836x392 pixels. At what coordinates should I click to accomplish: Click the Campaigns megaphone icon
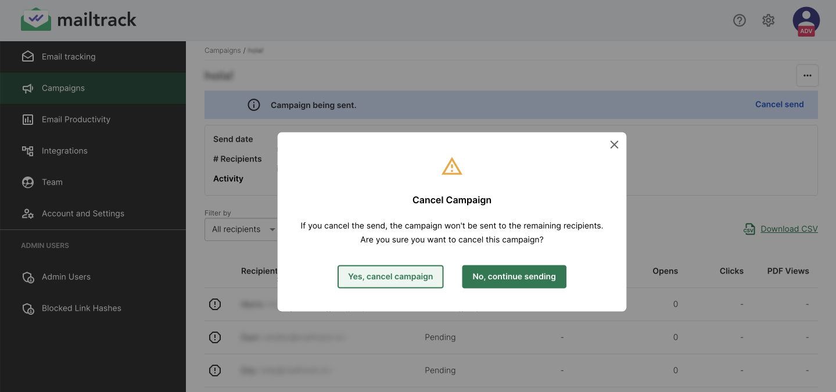tap(28, 88)
